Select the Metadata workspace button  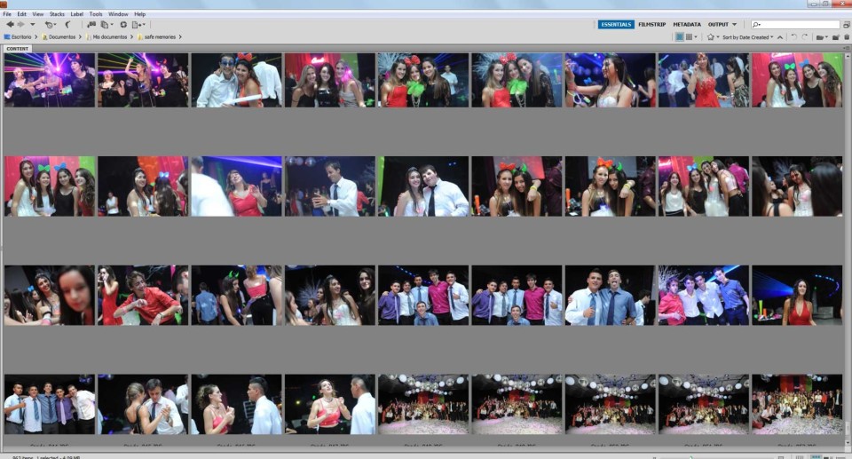[686, 25]
